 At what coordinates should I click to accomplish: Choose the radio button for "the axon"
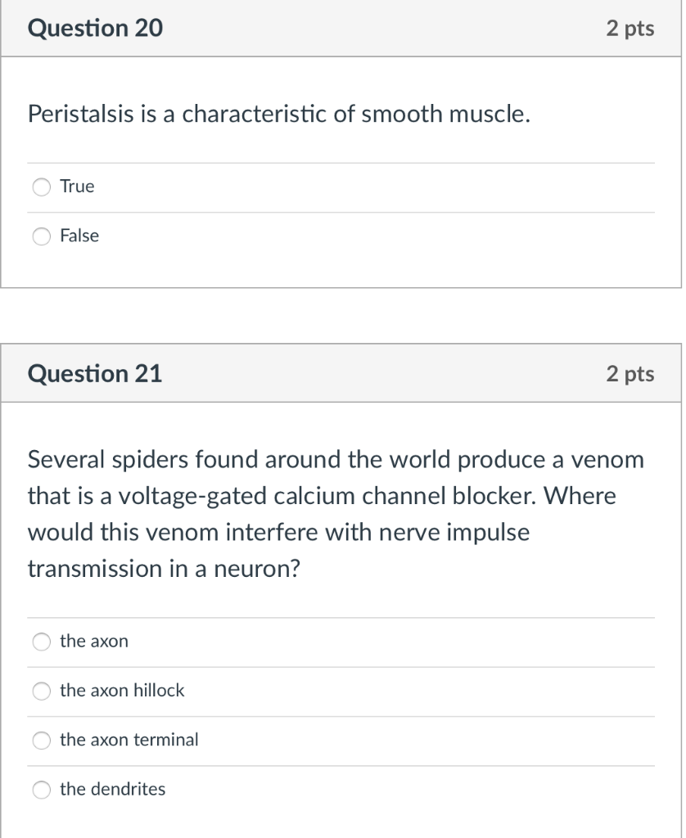[41, 642]
